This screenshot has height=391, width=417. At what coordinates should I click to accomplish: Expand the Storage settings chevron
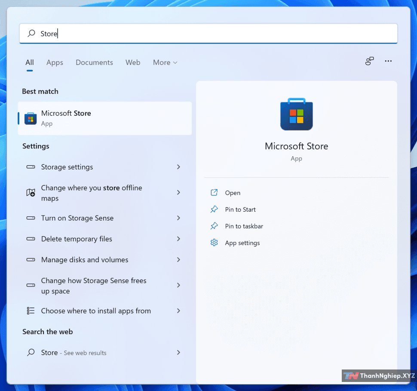(178, 167)
